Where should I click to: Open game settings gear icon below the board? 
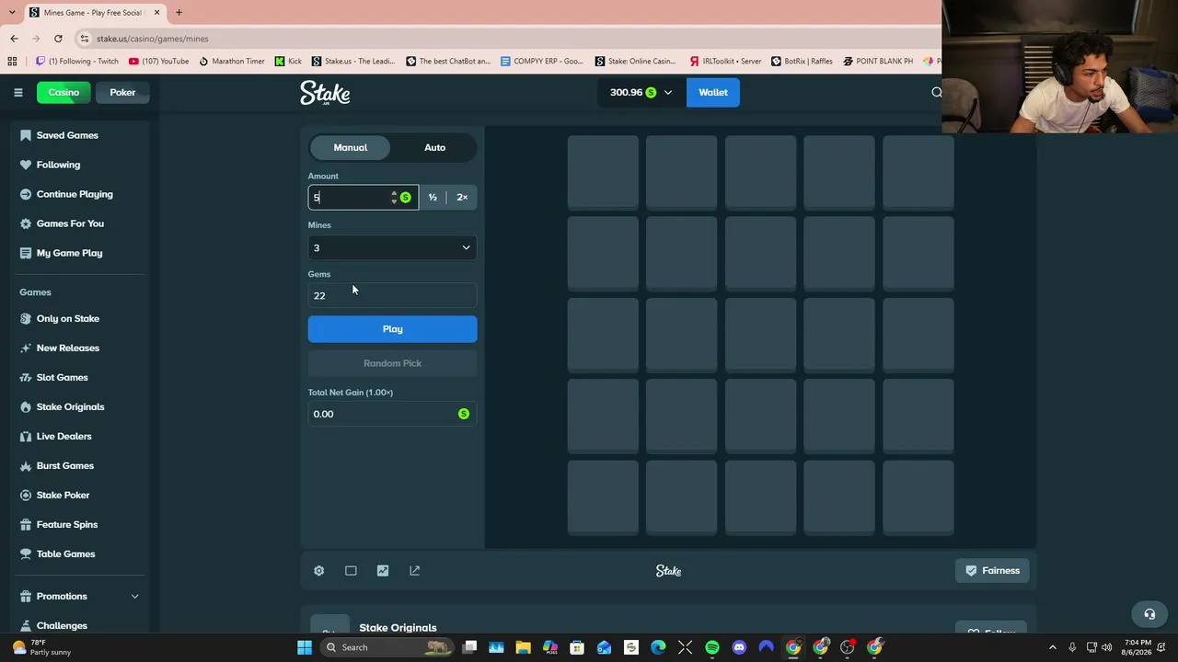click(x=318, y=571)
